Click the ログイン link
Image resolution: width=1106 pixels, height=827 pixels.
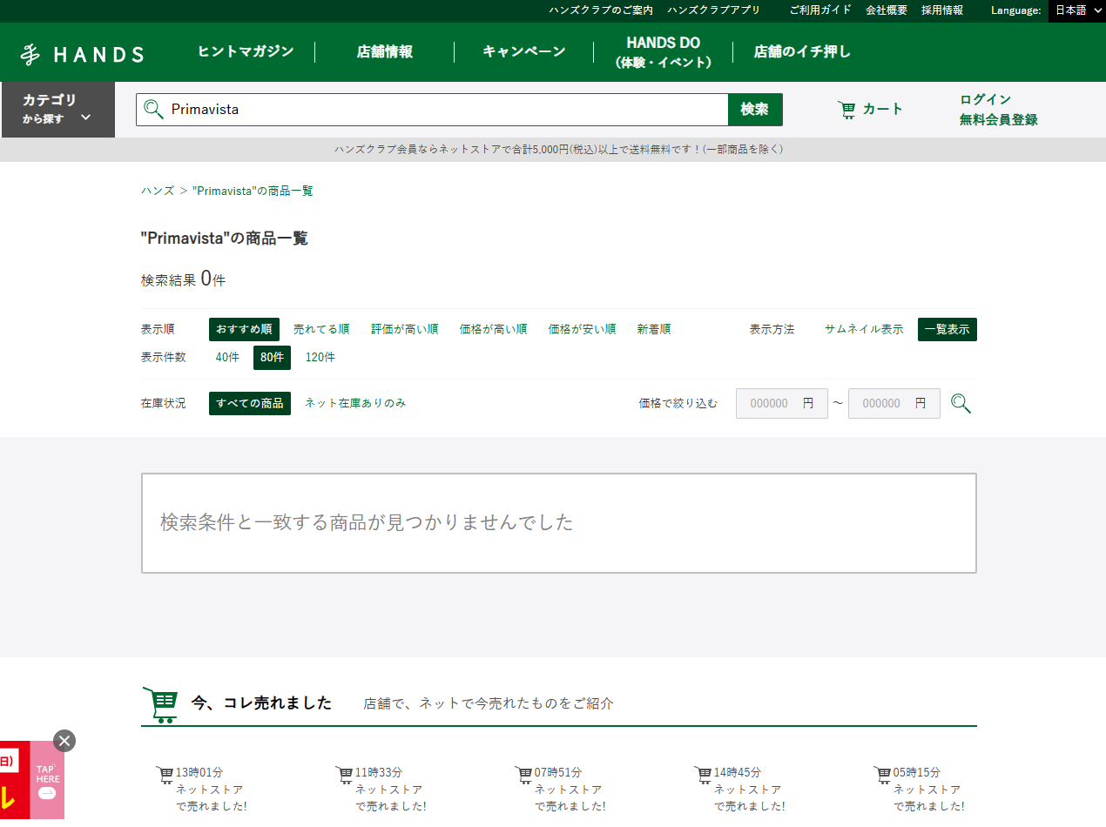point(986,99)
